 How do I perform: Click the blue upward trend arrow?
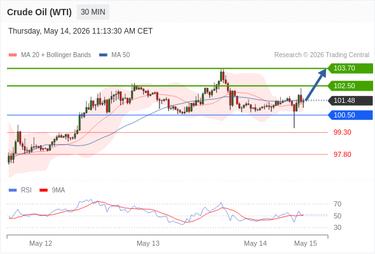(x=316, y=84)
